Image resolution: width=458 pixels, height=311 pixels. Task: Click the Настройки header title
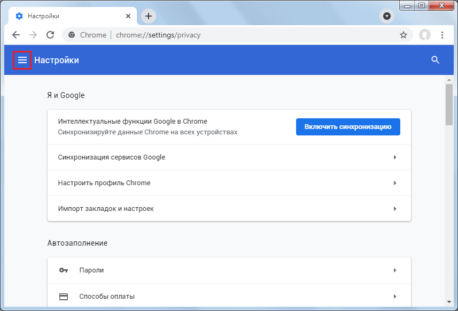57,60
